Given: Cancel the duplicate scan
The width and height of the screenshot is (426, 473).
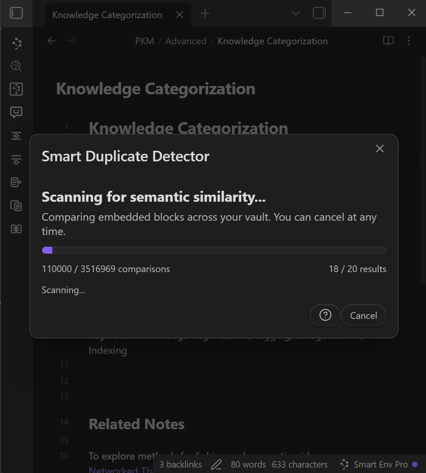Looking at the screenshot, I should (363, 315).
